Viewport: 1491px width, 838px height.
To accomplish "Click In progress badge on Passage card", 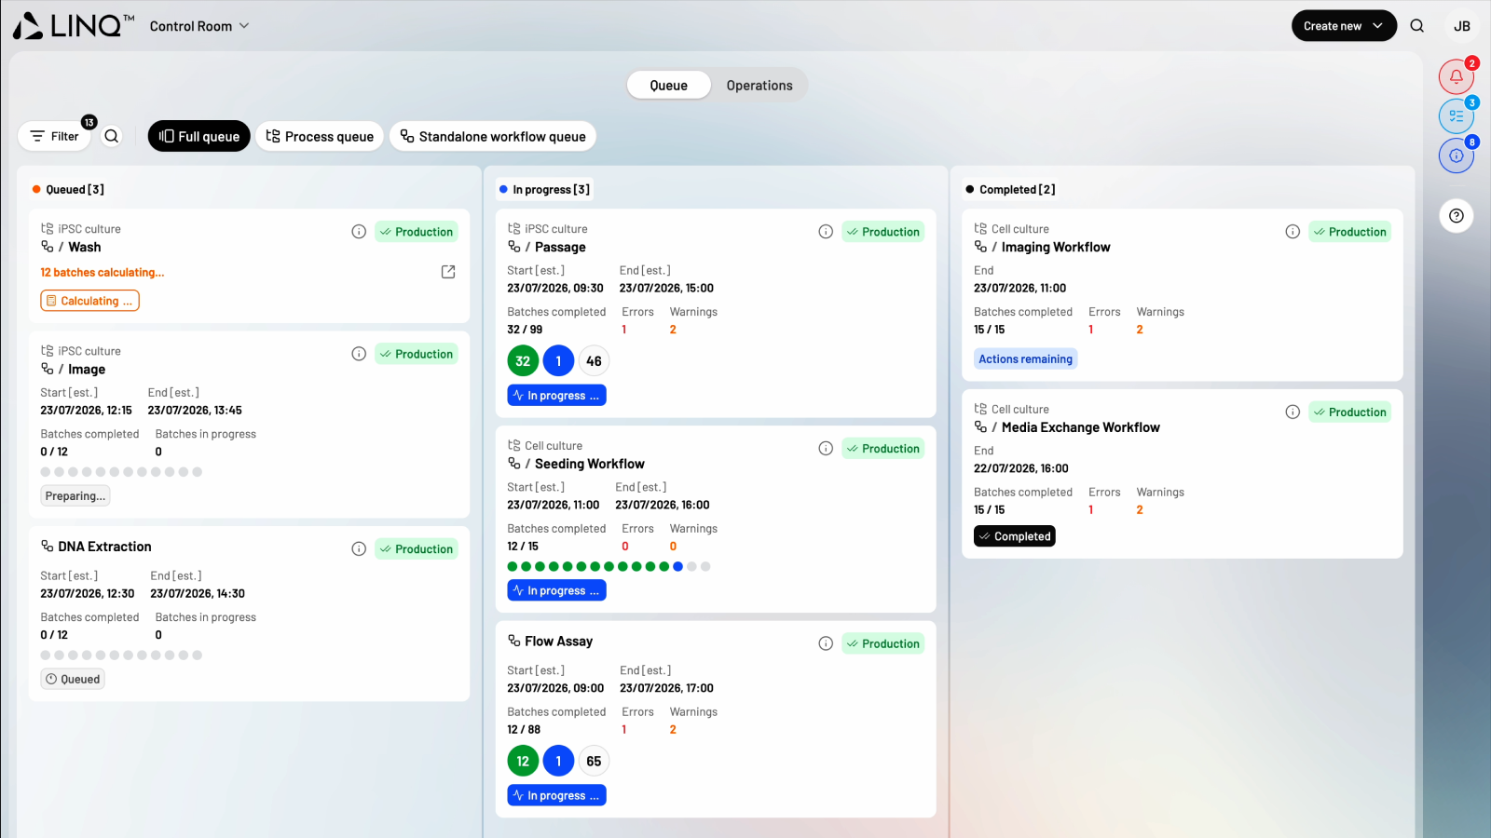I will tap(556, 396).
